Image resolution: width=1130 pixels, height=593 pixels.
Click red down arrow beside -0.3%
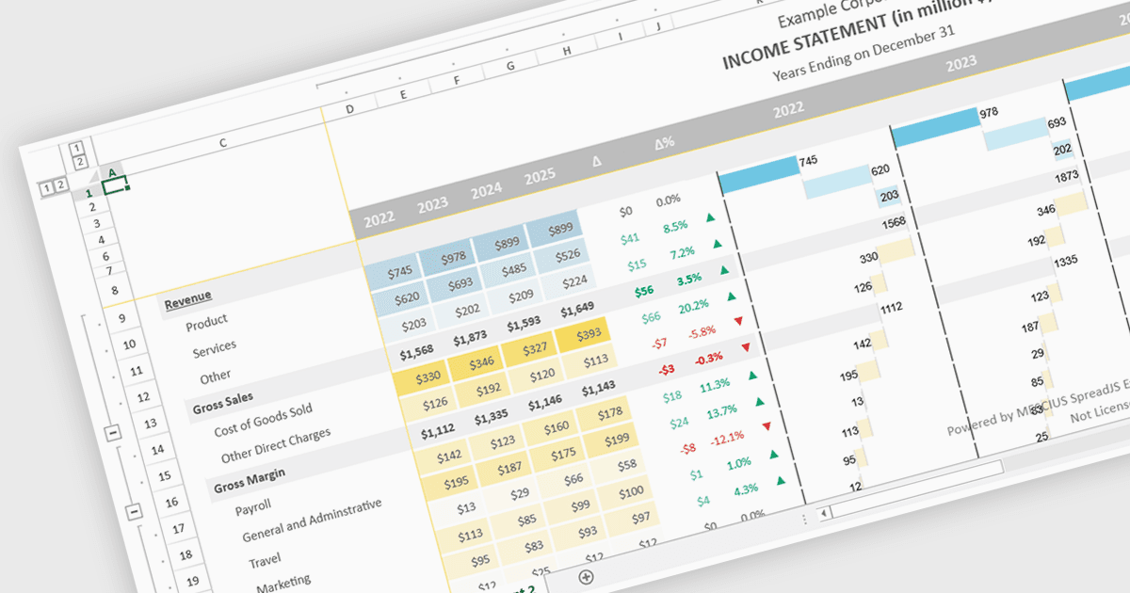(747, 347)
